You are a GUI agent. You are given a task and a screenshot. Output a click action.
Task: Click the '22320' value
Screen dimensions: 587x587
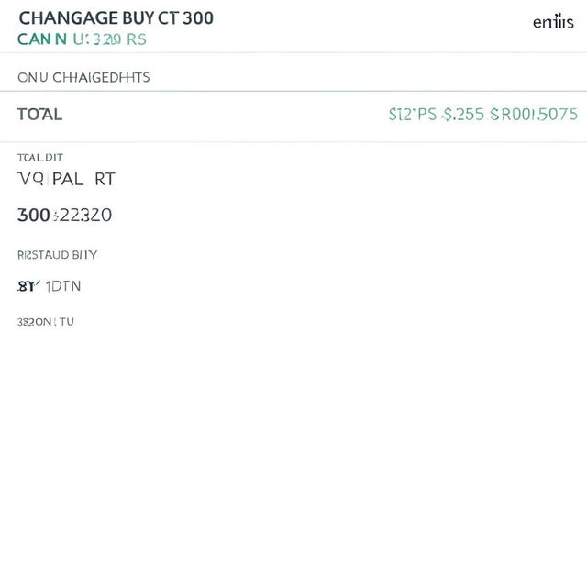pyautogui.click(x=85, y=215)
